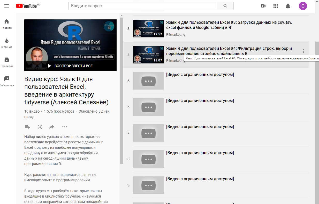The image size is (319, 204).
Task: Open the action menu for video #4
Action: [303, 51]
